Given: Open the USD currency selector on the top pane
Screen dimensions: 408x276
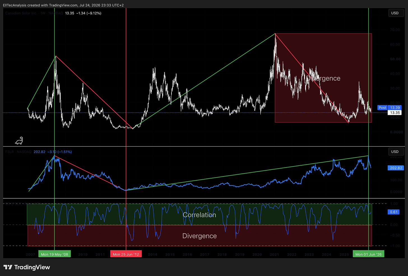Looking at the screenshot, I should point(396,13).
